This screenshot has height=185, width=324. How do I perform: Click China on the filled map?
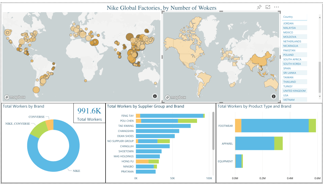pyautogui.click(x=261, y=59)
